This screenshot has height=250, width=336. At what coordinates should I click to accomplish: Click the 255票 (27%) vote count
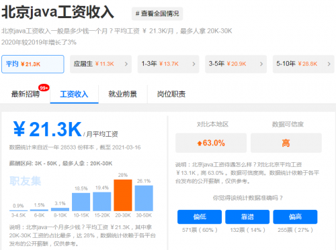coord(295,230)
